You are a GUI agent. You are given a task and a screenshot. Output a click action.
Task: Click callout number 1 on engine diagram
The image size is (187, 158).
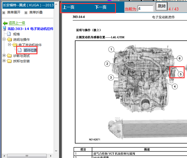(x=111, y=49)
